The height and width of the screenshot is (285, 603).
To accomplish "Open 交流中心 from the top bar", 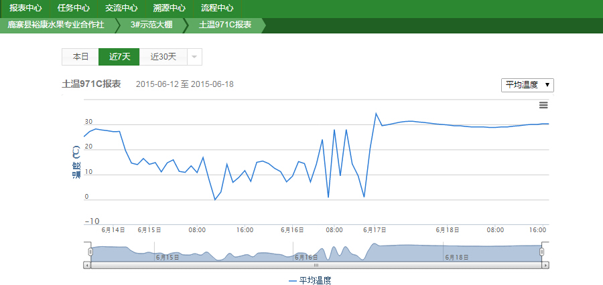I will tap(121, 9).
